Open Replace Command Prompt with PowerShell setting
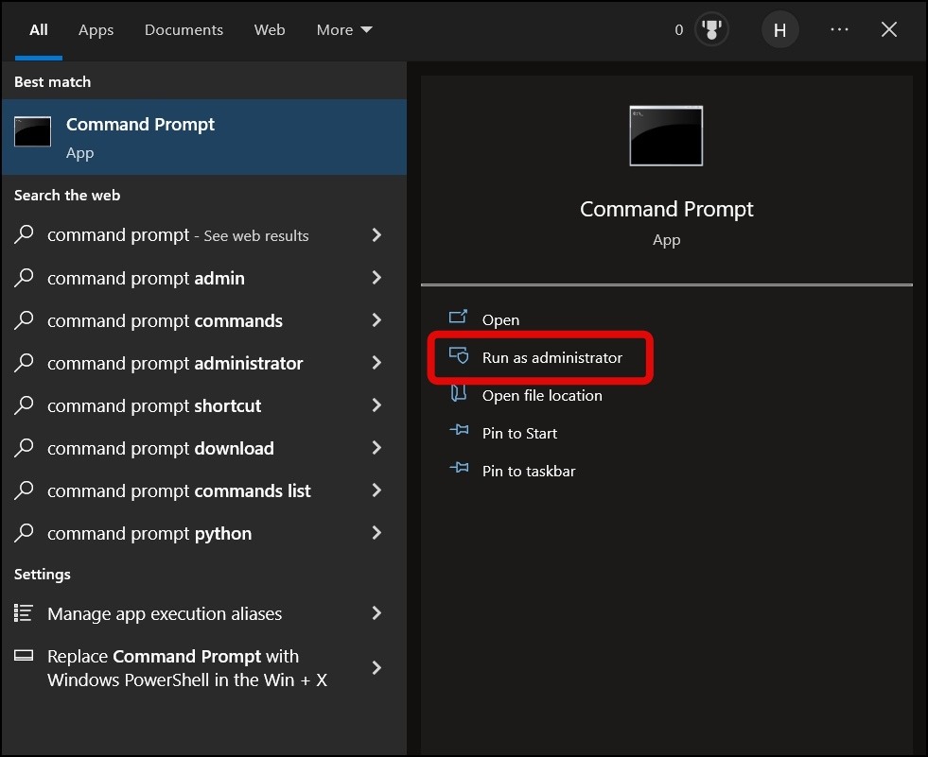The width and height of the screenshot is (928, 757). click(x=187, y=668)
